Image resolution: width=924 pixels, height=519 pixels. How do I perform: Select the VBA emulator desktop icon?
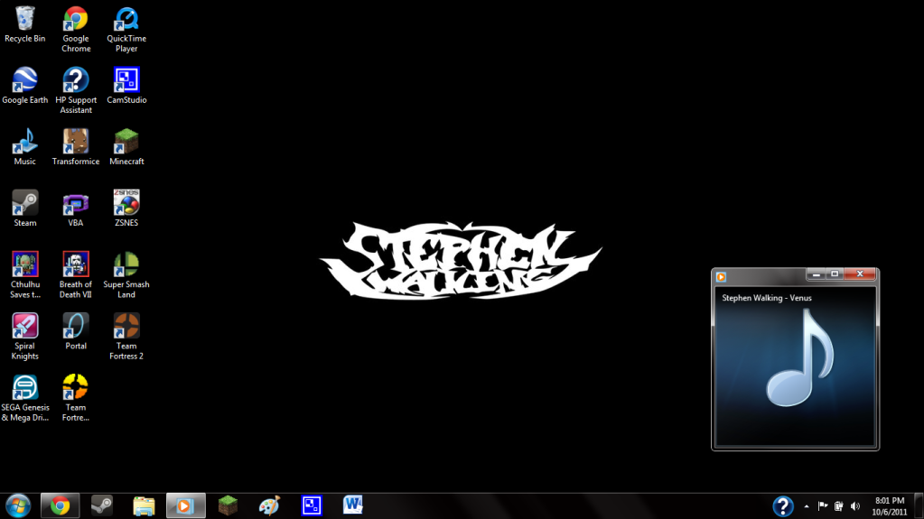coord(76,209)
